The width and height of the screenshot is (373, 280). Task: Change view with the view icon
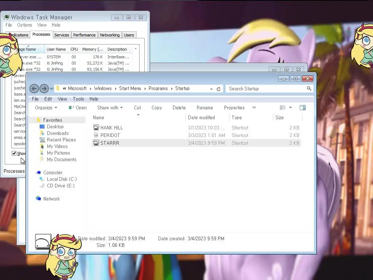tap(282, 108)
